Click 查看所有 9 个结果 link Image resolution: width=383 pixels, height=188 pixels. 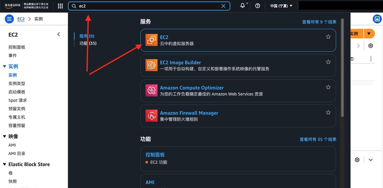pos(319,22)
